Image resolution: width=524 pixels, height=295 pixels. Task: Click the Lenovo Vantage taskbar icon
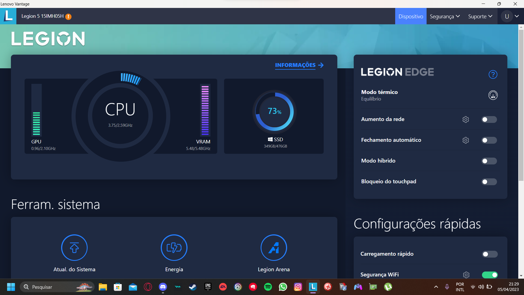coord(313,287)
